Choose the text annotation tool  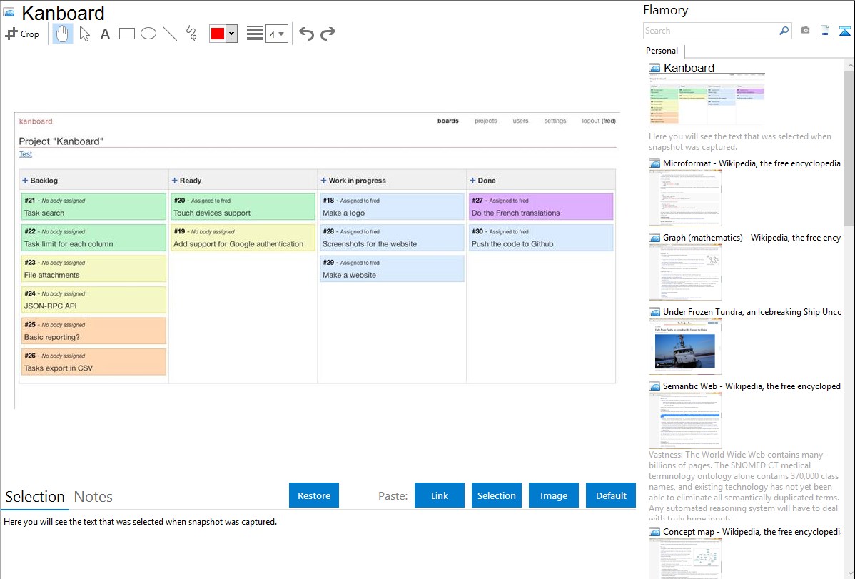tap(105, 34)
